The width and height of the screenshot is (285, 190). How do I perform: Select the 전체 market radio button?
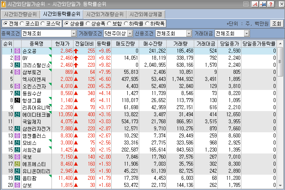(6, 24)
